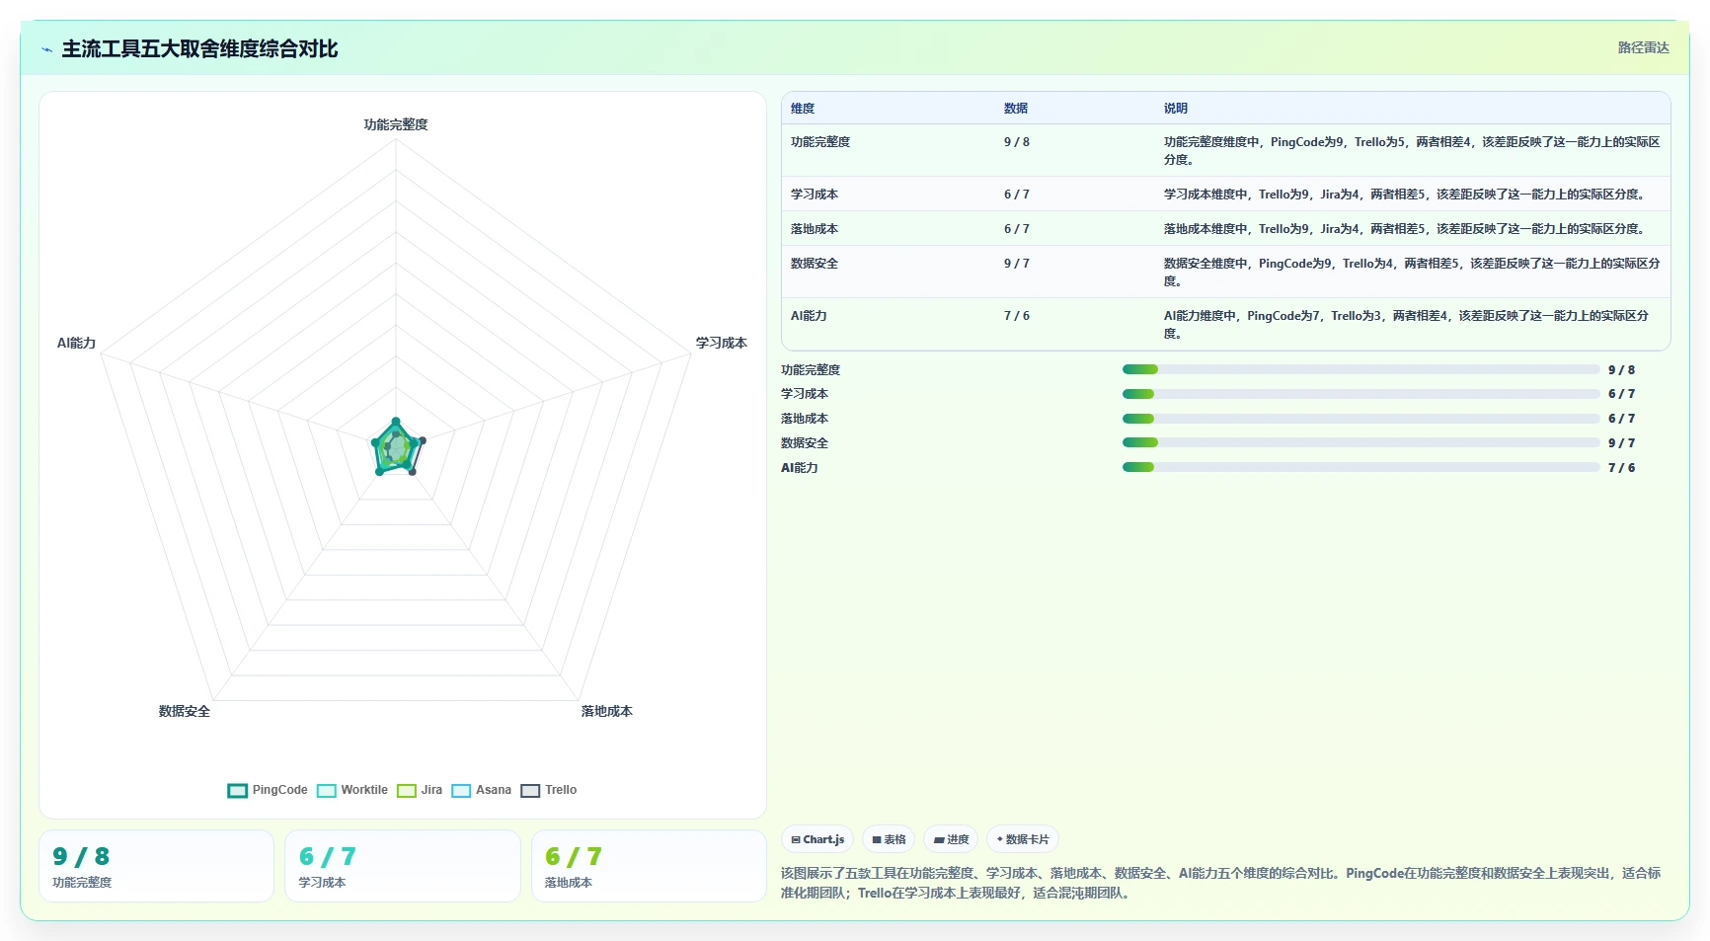Click the 路径雷达 label at top right

pyautogui.click(x=1643, y=47)
